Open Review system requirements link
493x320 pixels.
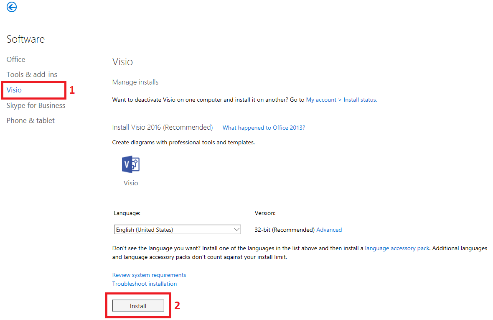pyautogui.click(x=149, y=275)
